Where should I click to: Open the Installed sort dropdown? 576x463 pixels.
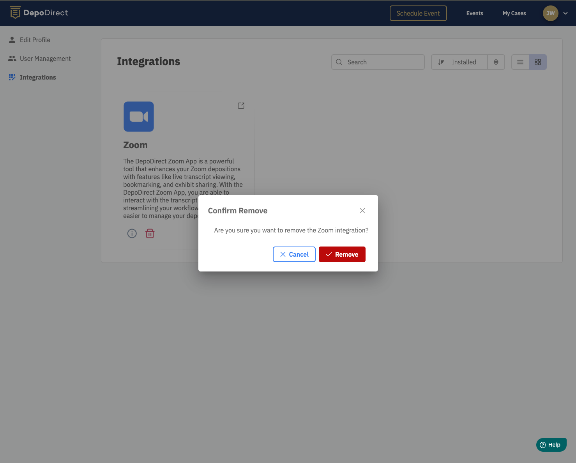[x=459, y=62]
